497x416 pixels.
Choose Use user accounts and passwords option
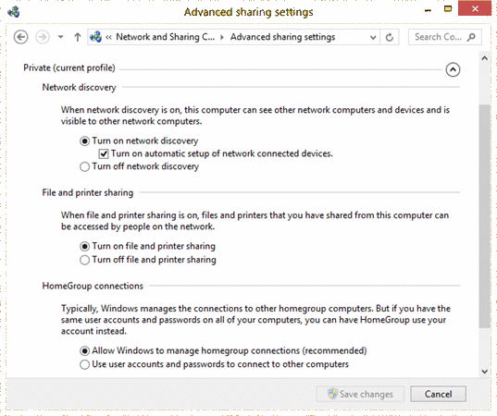[x=84, y=364]
